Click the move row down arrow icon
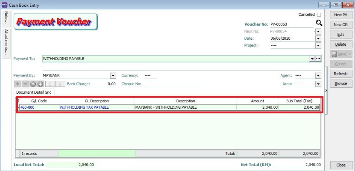Screen dimensions: 355x171 [x=40, y=84]
